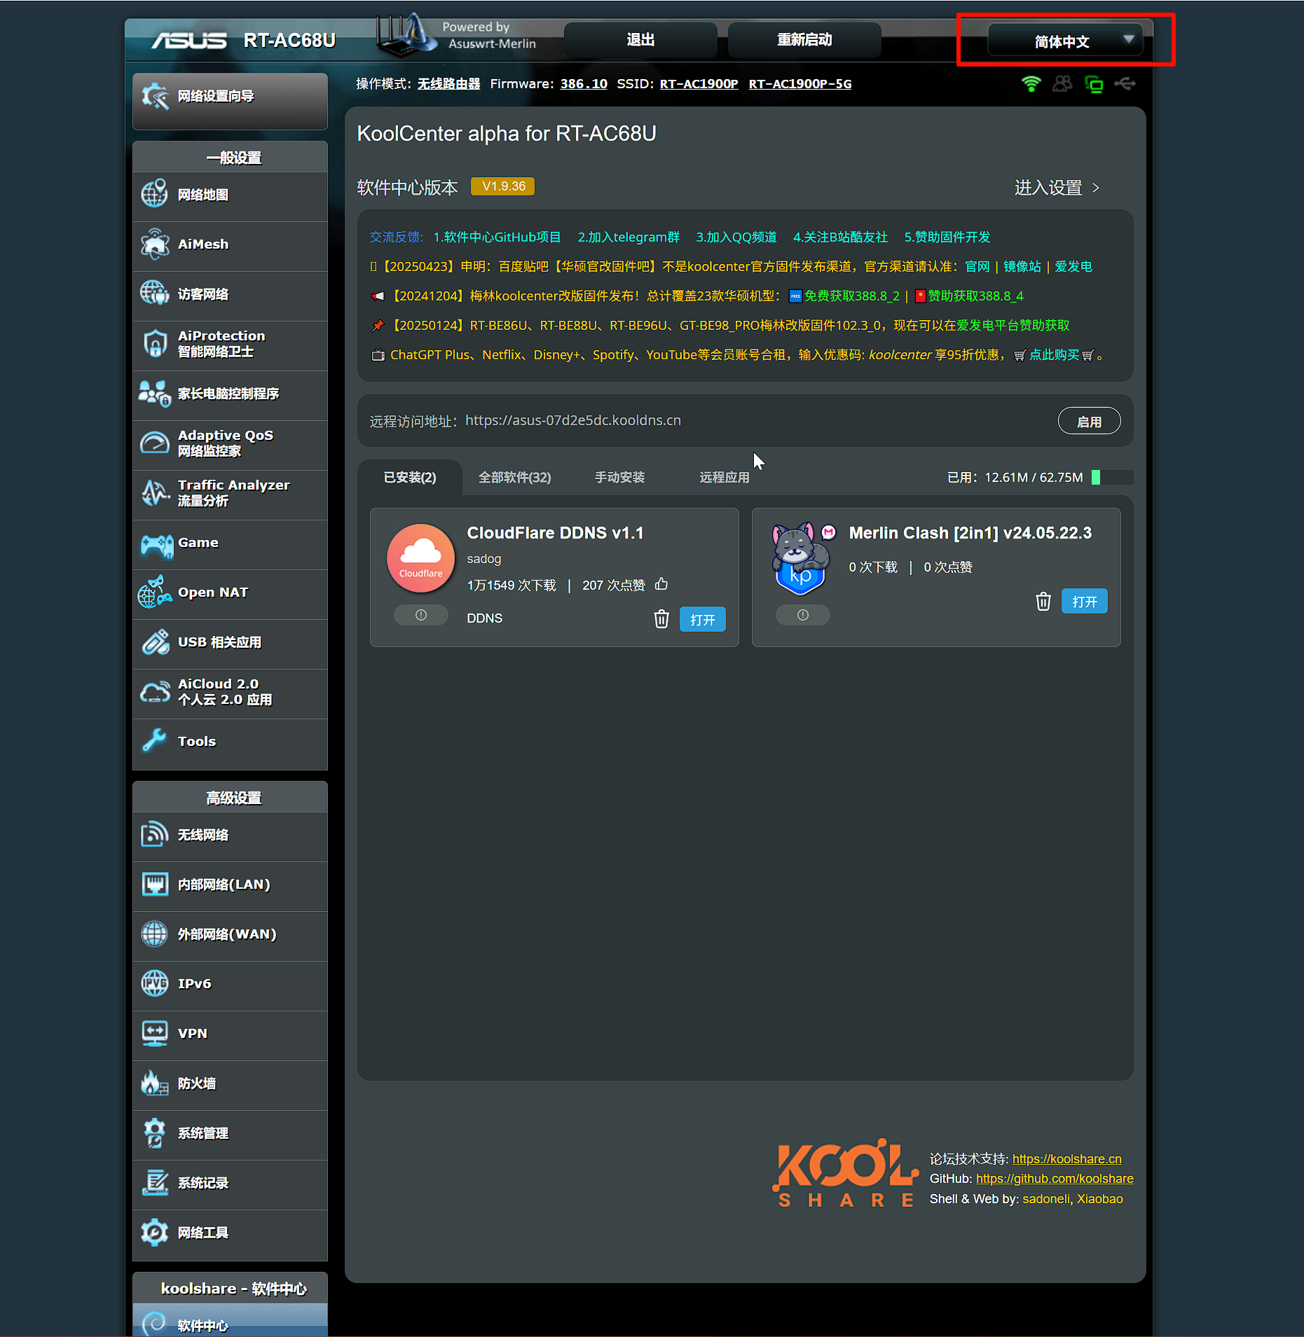Viewport: 1304px width, 1337px height.
Task: Open the 赞助固件开发 link
Action: (947, 237)
